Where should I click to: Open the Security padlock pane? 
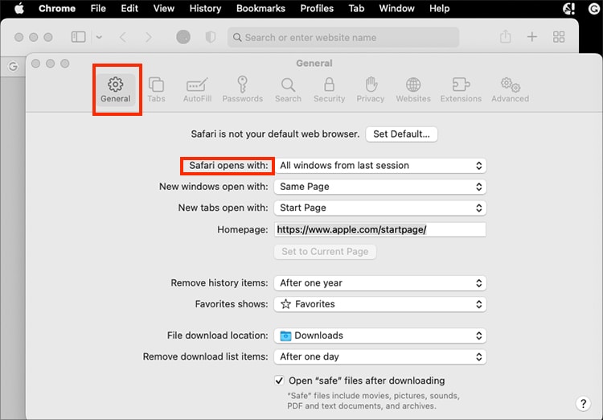329,89
